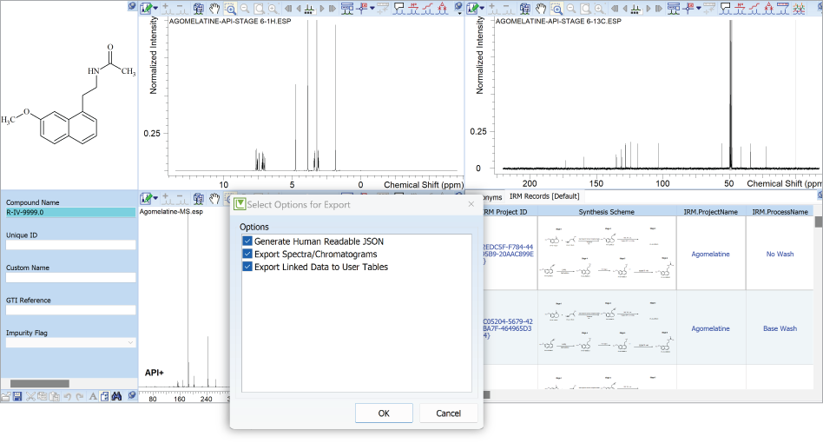Image resolution: width=823 pixels, height=443 pixels.
Task: Click the next spectrum arrow in 13C toolbar
Action: click(649, 9)
